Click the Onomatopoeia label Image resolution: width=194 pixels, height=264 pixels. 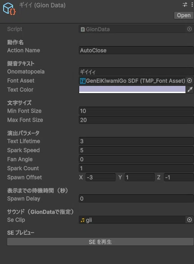point(26,72)
